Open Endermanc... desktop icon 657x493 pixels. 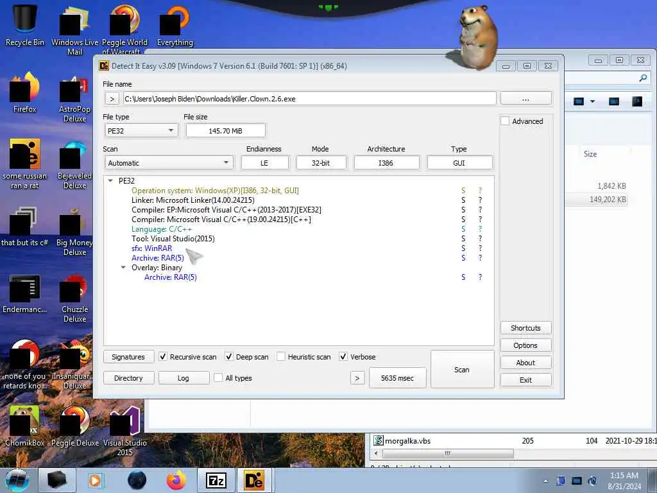(25, 293)
